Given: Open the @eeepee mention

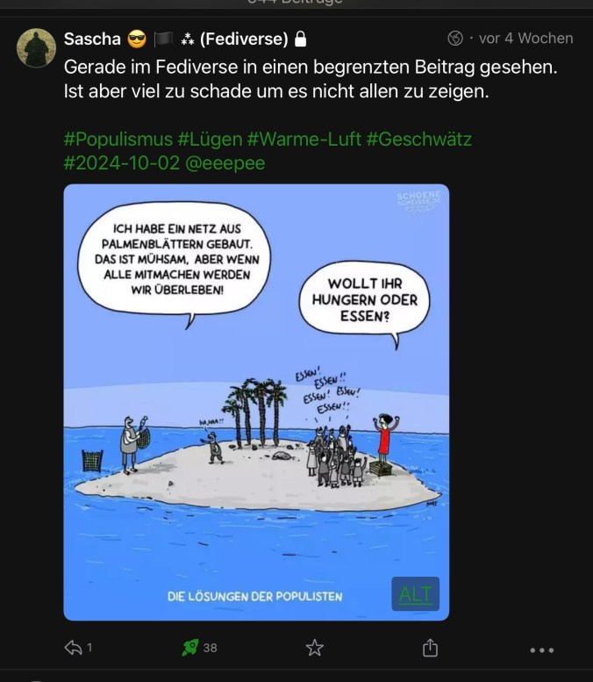Looking at the screenshot, I should coord(225,163).
